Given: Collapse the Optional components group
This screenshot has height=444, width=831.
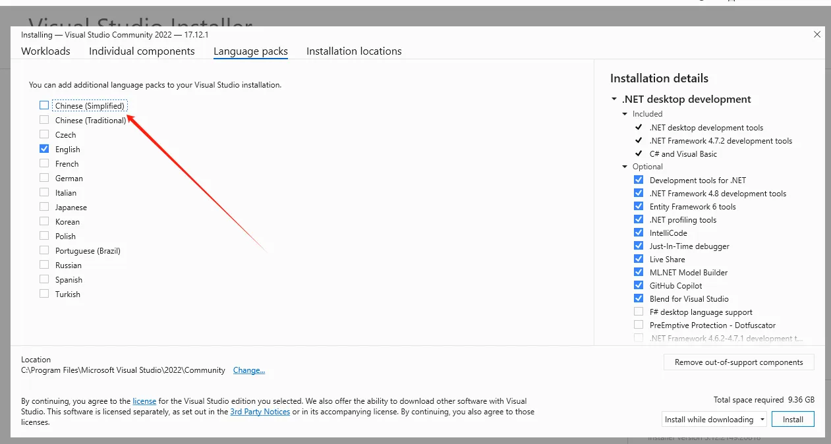Looking at the screenshot, I should point(625,167).
